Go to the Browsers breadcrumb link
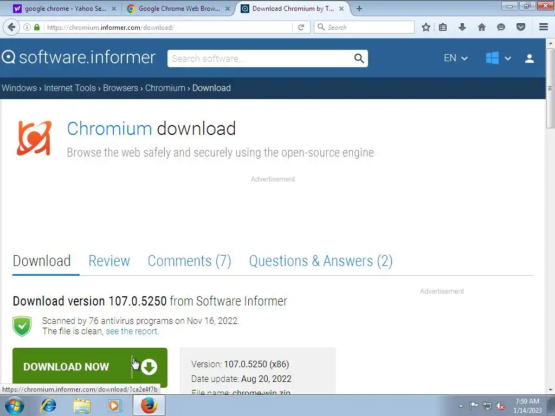 [120, 88]
